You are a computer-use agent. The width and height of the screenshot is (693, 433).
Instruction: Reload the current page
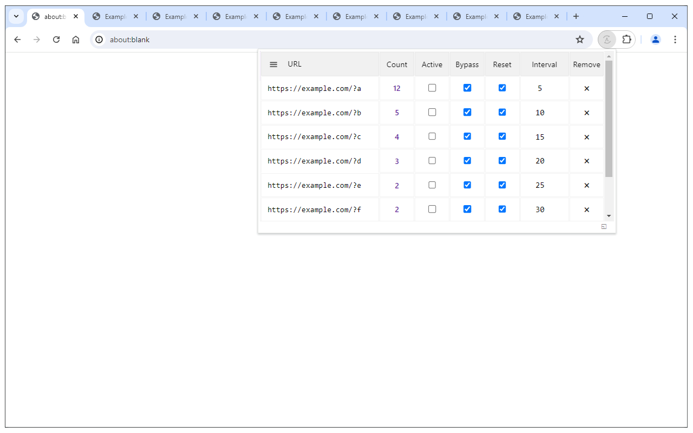[56, 40]
